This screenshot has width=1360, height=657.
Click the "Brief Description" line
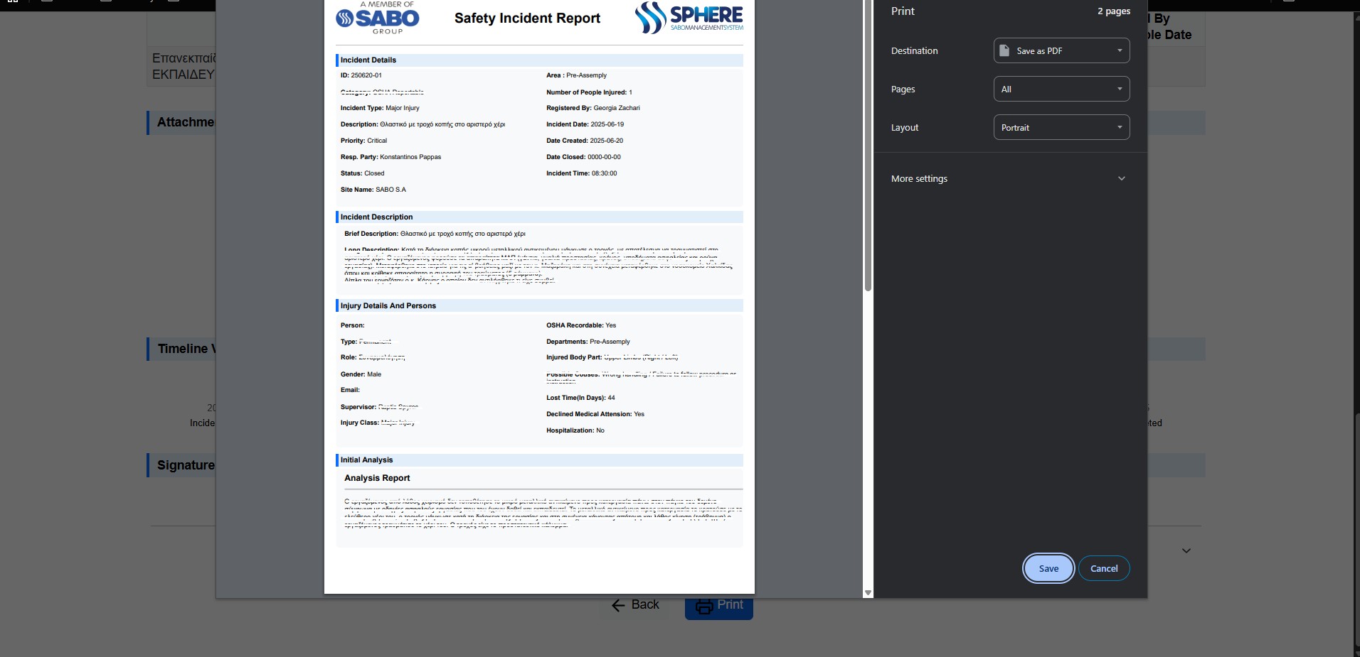pos(435,234)
